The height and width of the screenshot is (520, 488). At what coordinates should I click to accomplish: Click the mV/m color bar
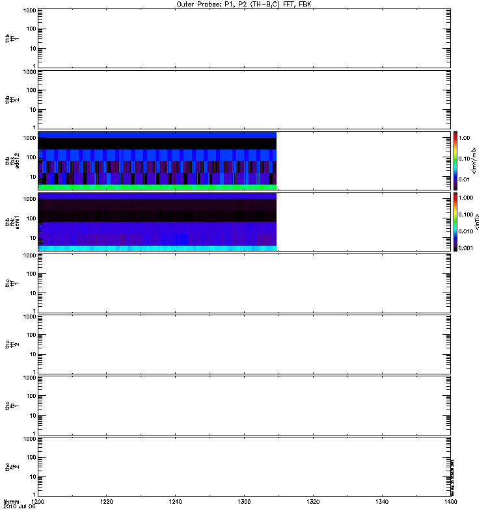coord(455,161)
